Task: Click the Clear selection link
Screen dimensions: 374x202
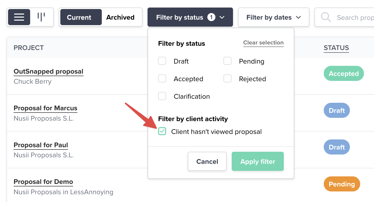Action: coord(263,43)
